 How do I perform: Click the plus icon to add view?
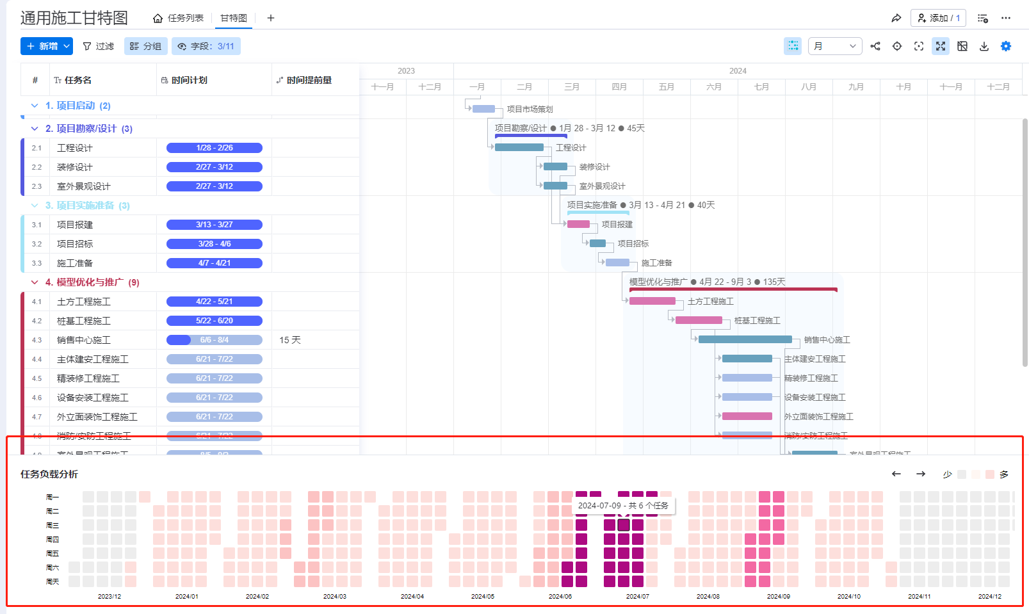[271, 18]
